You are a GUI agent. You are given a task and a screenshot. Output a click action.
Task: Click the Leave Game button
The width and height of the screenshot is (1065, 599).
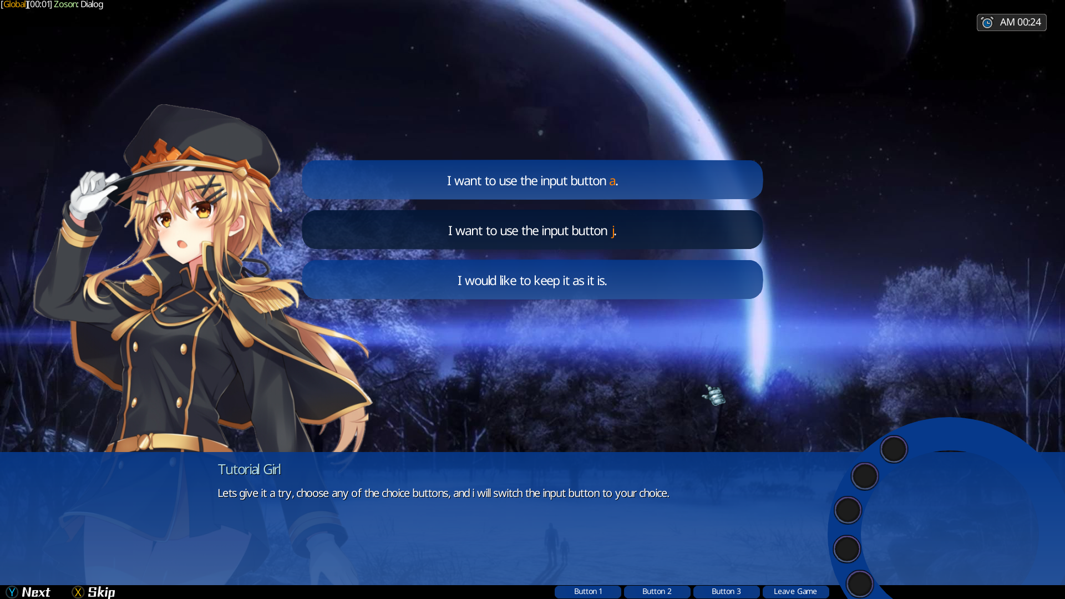795,591
